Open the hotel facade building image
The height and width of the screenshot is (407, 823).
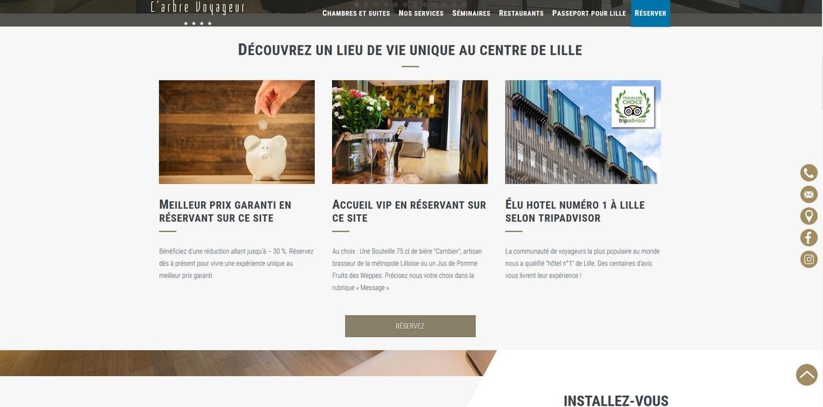(583, 132)
